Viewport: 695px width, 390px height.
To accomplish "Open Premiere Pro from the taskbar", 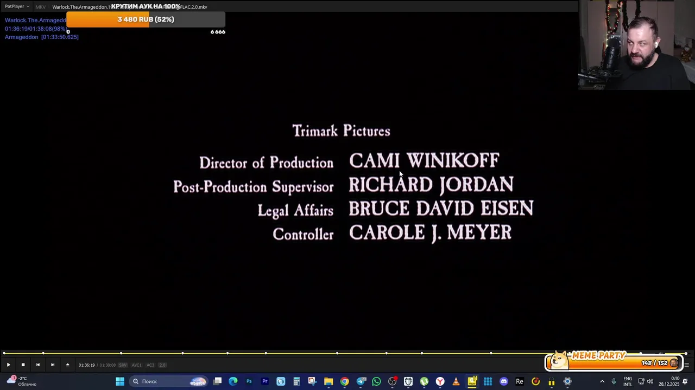I will point(265,381).
